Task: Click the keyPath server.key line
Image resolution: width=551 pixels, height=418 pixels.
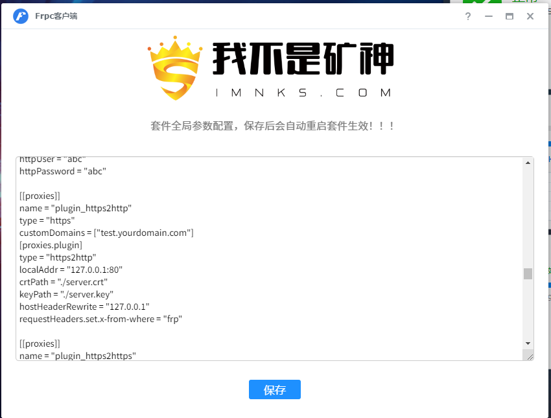Action: (x=66, y=294)
